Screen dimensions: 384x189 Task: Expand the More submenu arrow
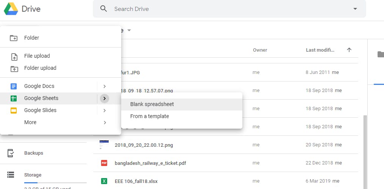coord(105,123)
